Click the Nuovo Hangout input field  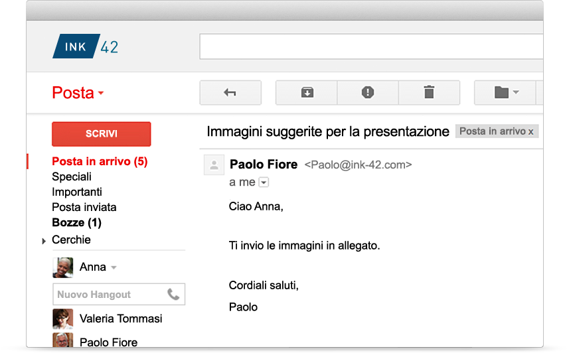click(x=119, y=295)
